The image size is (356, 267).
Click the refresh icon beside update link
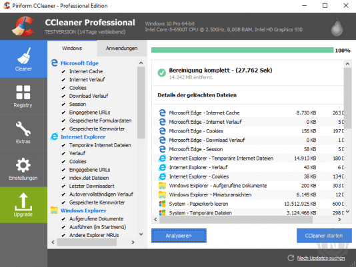(x=291, y=258)
